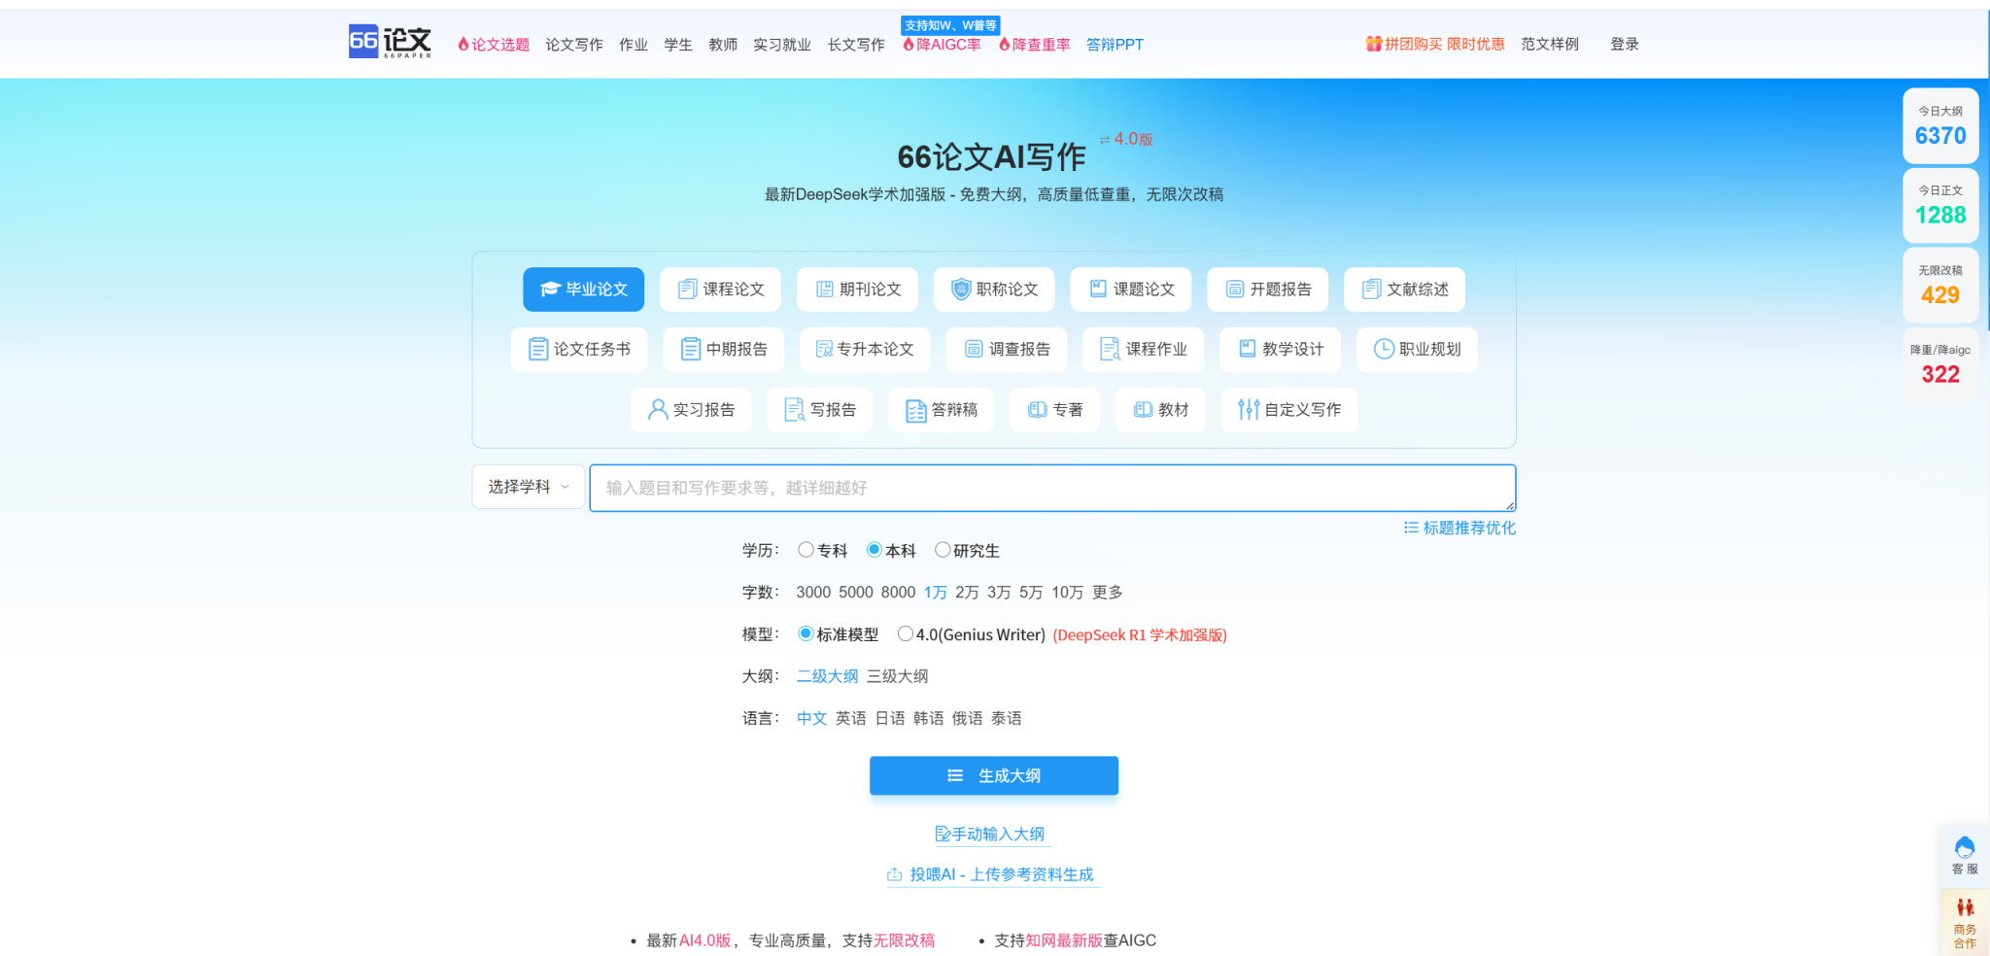Choose 职称论文 with shield icon
This screenshot has height=956, width=1990.
pyautogui.click(x=994, y=290)
